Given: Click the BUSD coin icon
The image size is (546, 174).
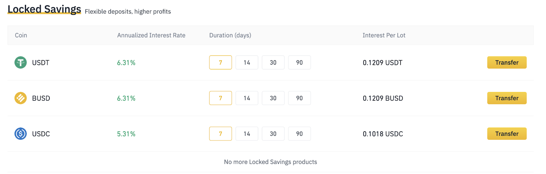Looking at the screenshot, I should coord(20,98).
